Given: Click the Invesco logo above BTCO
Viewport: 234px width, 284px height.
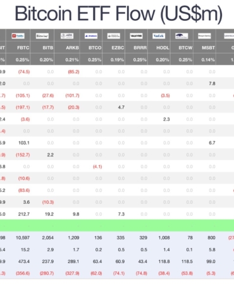Looking at the screenshot, I should coord(91,36).
